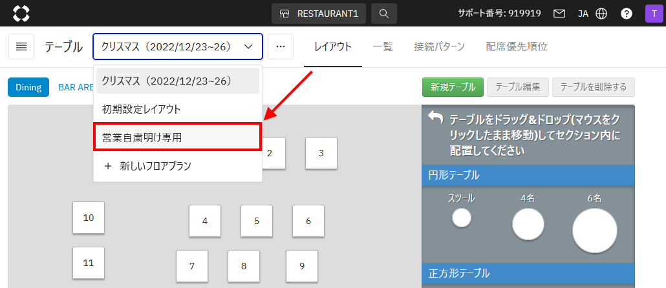
Task: Switch to the 一覧 tab
Action: click(x=383, y=46)
